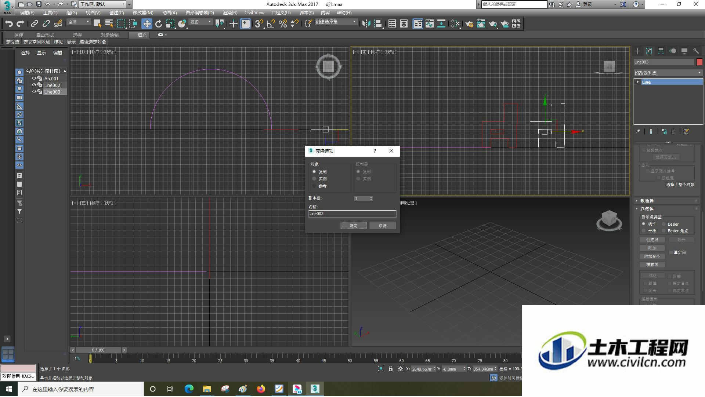Open Firefox from taskbar
Screen dimensions: 705x397
(261, 389)
